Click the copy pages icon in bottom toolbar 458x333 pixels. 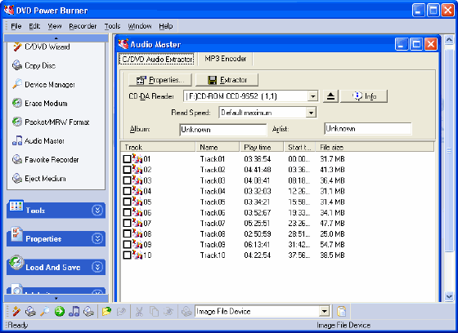(x=154, y=312)
